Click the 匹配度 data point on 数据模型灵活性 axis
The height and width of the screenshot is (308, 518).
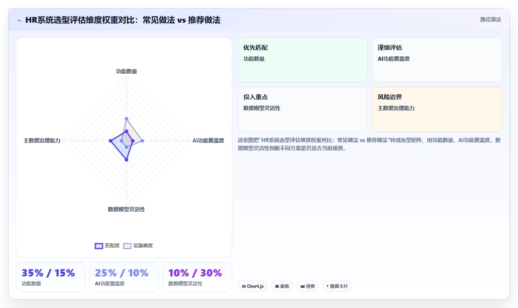(126, 160)
